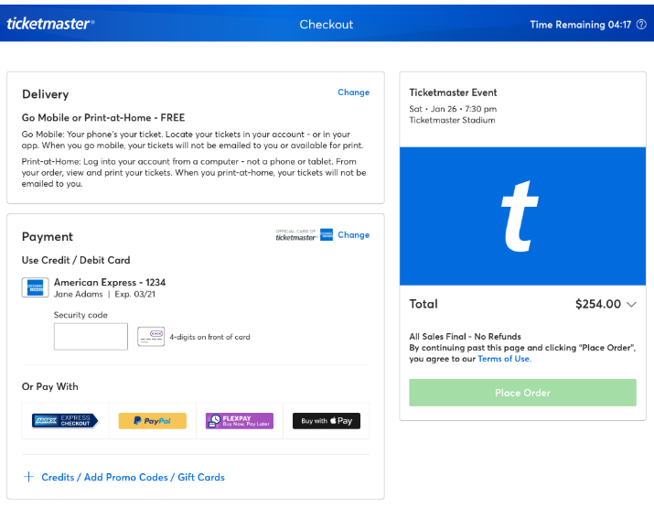Viewport: 654px width, 508px height.
Task: Open the help question mark icon
Action: pyautogui.click(x=640, y=25)
